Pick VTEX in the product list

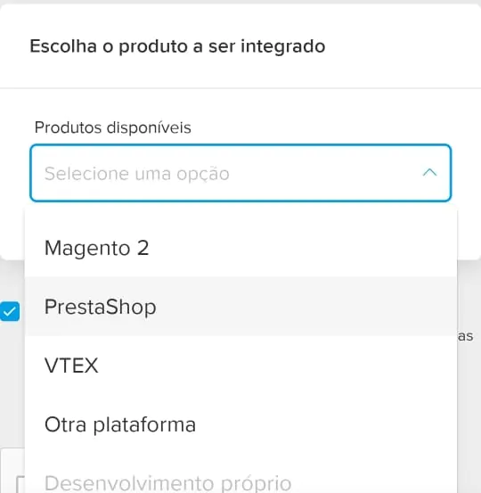[240, 365]
